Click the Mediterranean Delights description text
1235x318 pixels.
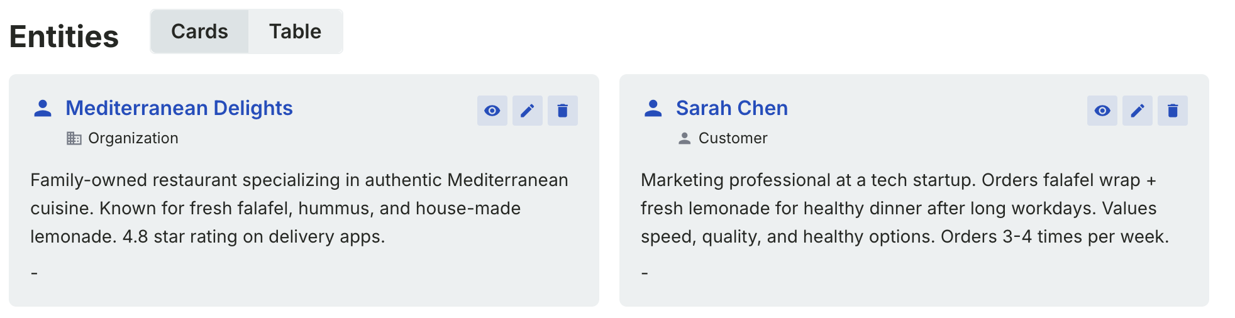click(299, 208)
